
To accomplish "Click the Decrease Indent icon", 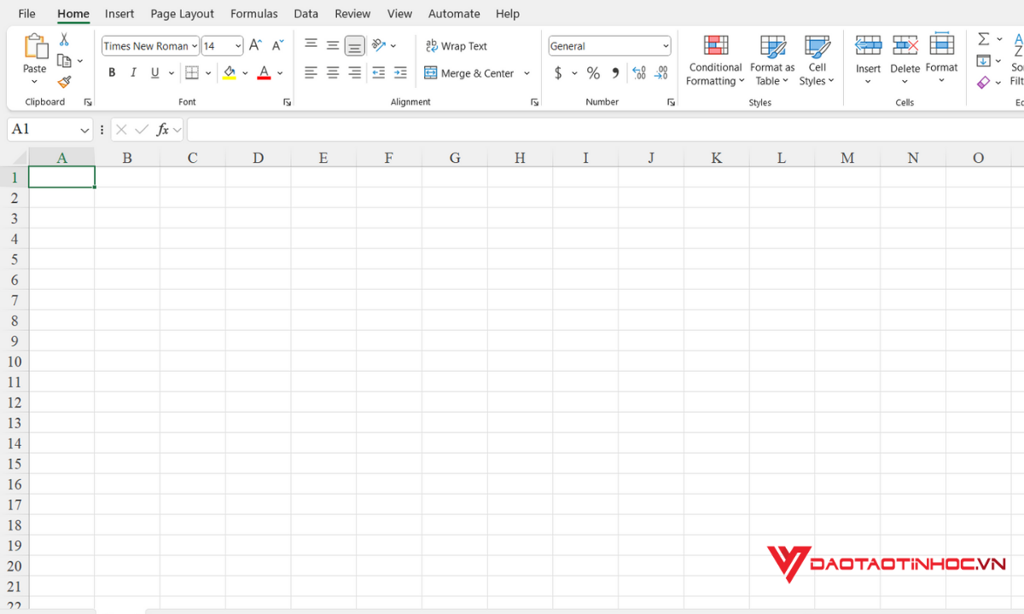I will coord(379,73).
